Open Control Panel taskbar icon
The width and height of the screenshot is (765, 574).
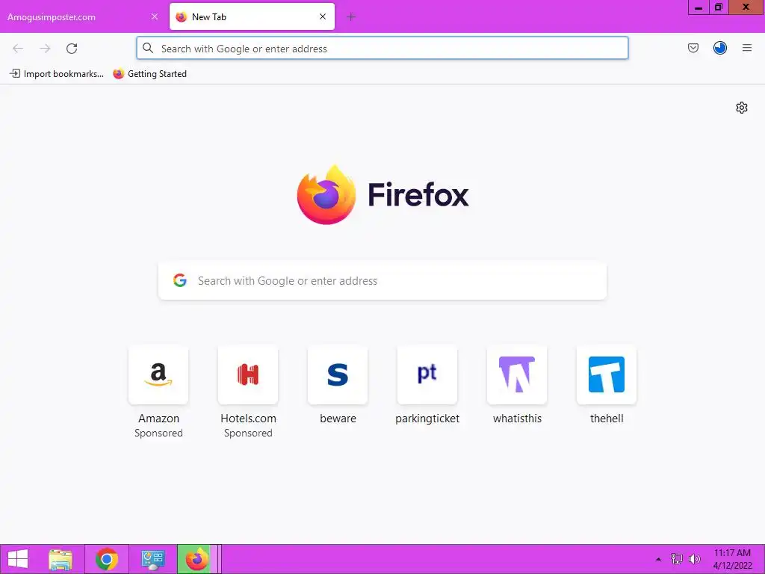(x=152, y=559)
